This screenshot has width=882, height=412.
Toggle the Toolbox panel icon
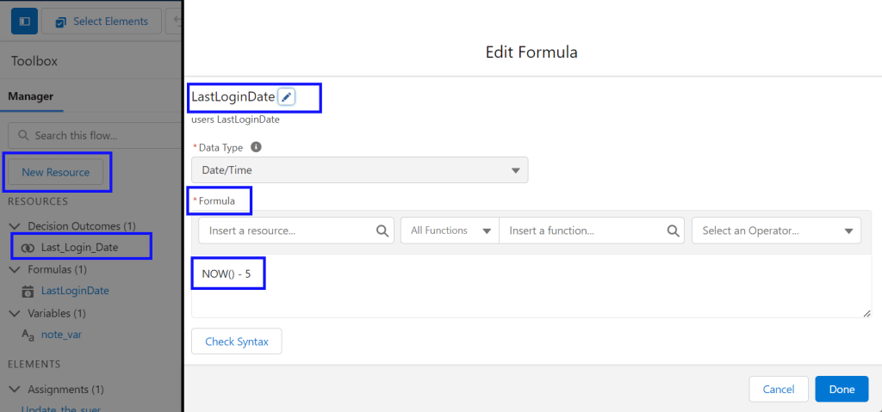click(23, 22)
